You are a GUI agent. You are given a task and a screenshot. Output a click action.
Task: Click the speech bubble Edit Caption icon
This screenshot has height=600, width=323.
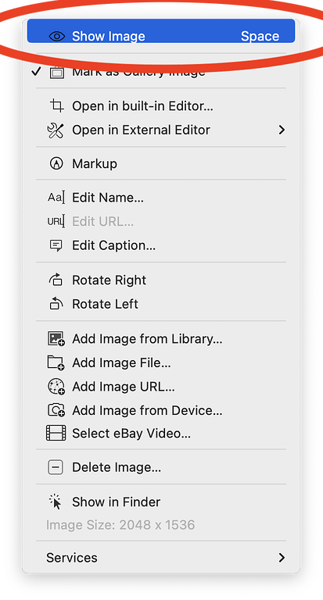pos(56,245)
